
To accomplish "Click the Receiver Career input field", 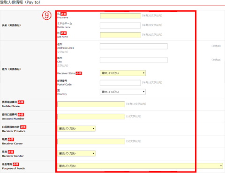I will (91, 142).
